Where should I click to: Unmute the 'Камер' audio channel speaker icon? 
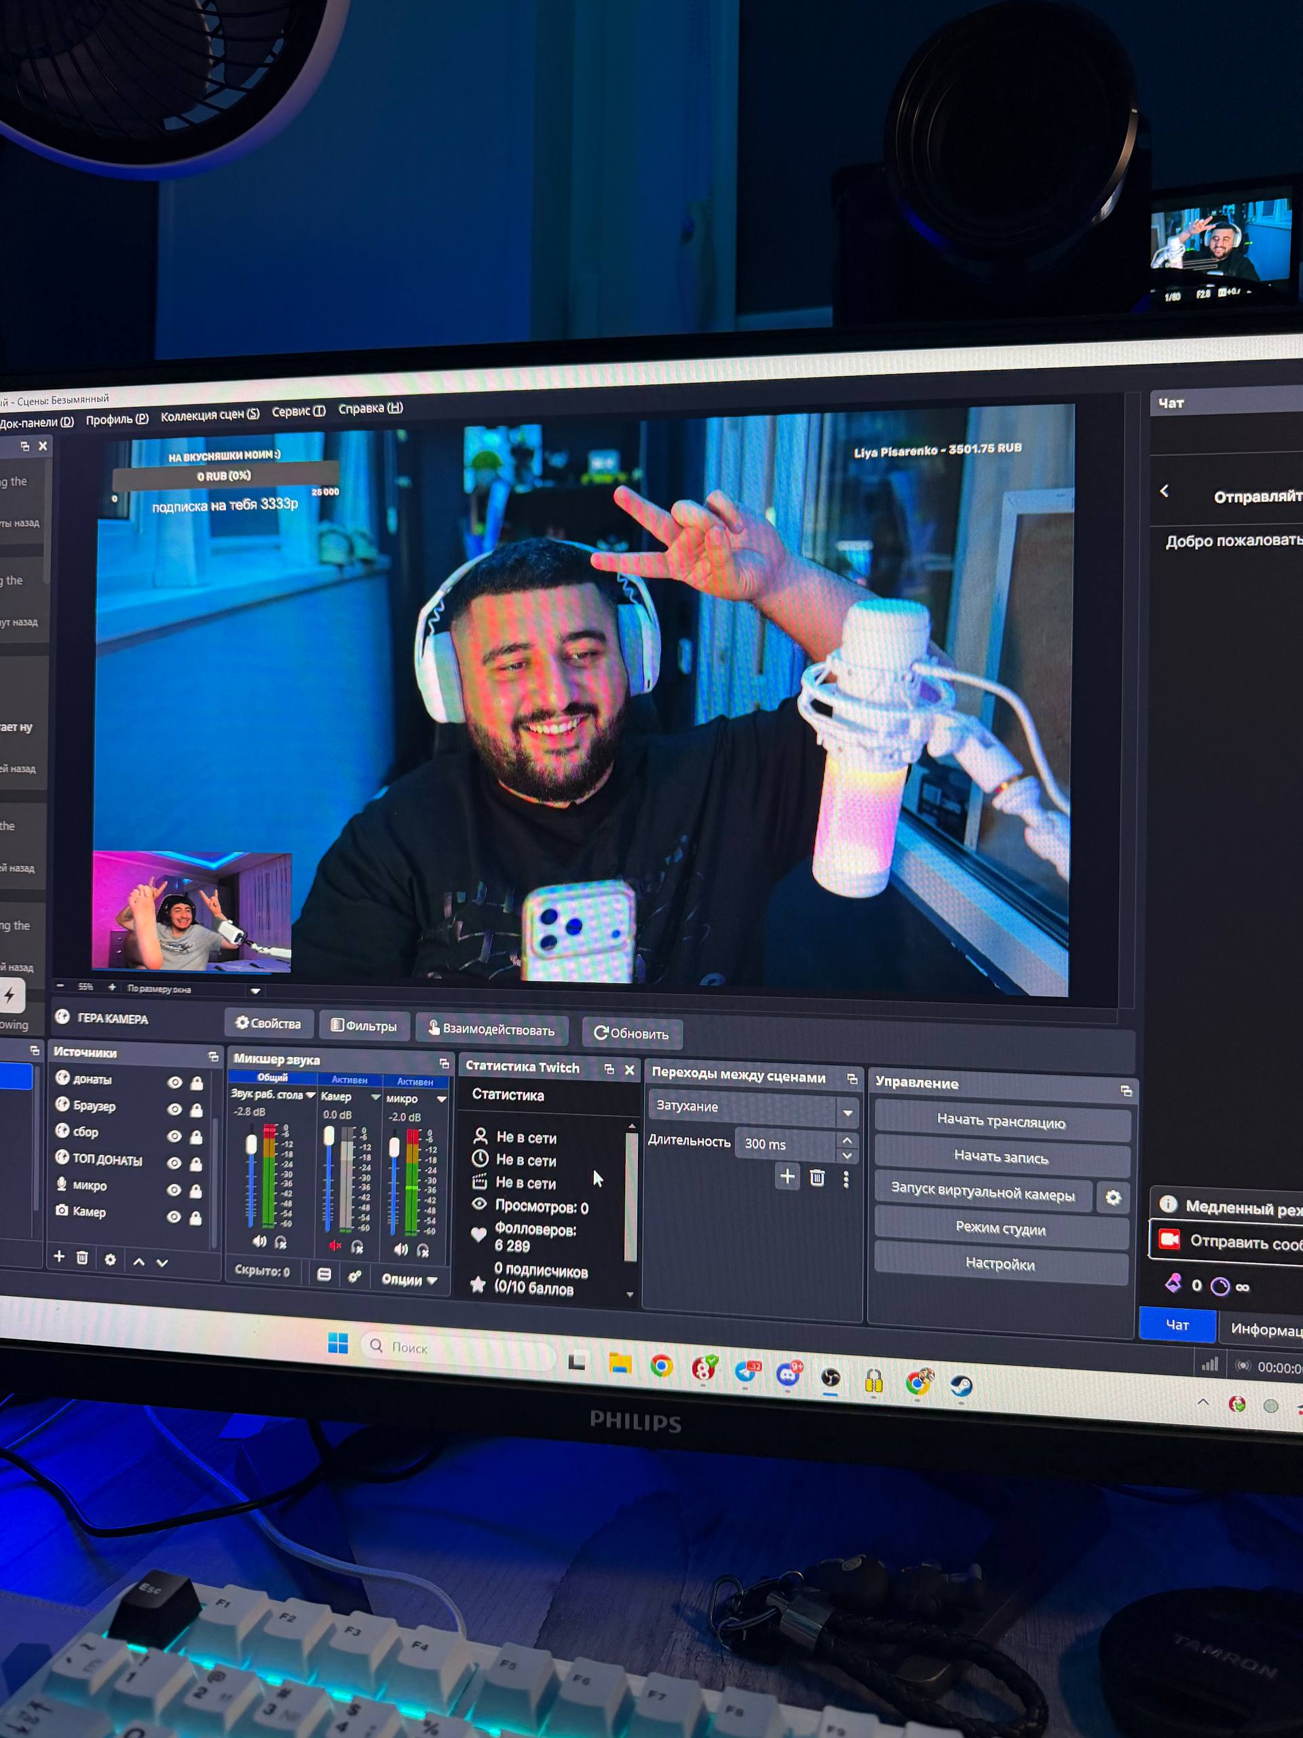click(x=335, y=1244)
